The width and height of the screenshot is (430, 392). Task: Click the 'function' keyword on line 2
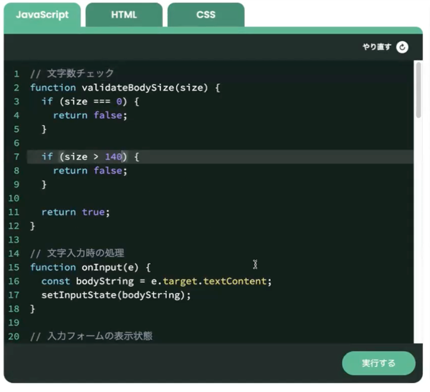tap(53, 88)
